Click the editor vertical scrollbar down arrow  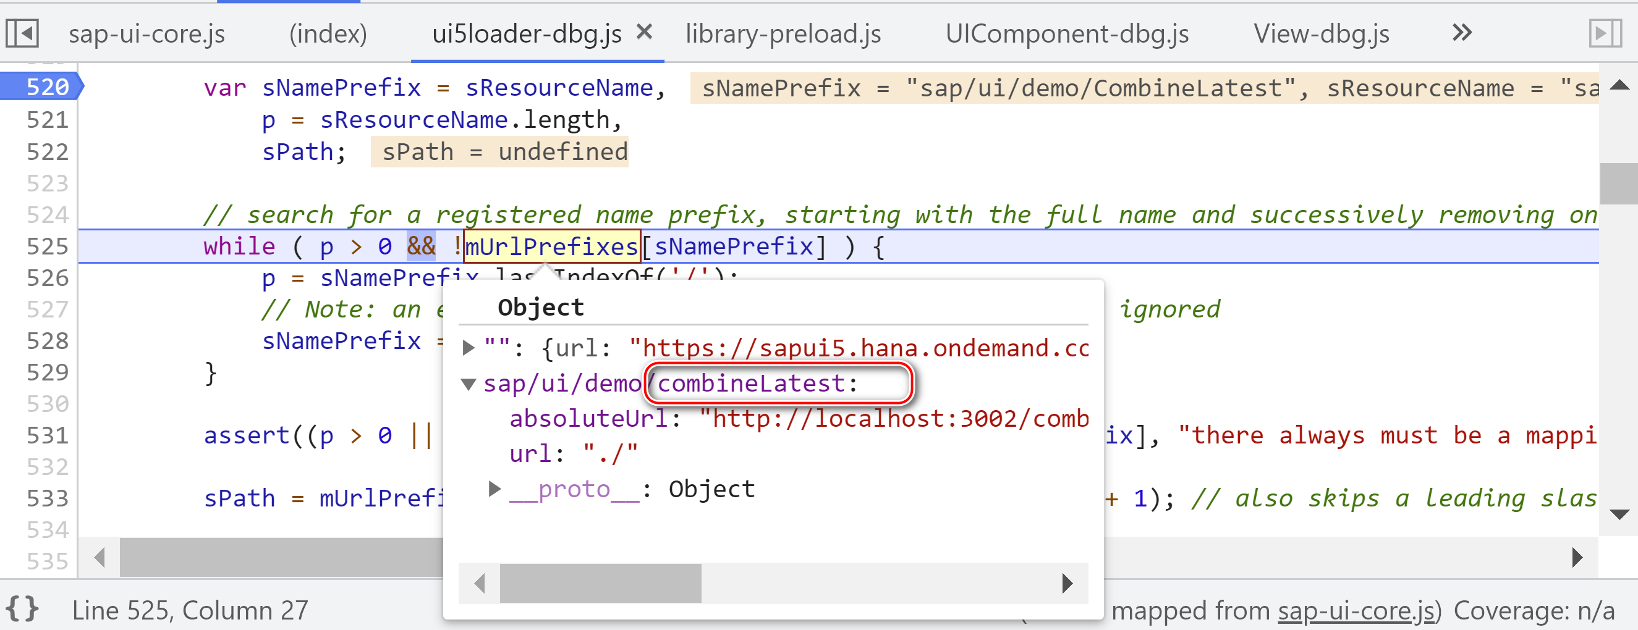[1619, 514]
